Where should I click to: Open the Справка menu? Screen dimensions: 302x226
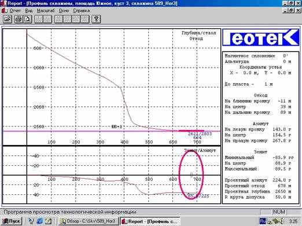pyautogui.click(x=82, y=10)
